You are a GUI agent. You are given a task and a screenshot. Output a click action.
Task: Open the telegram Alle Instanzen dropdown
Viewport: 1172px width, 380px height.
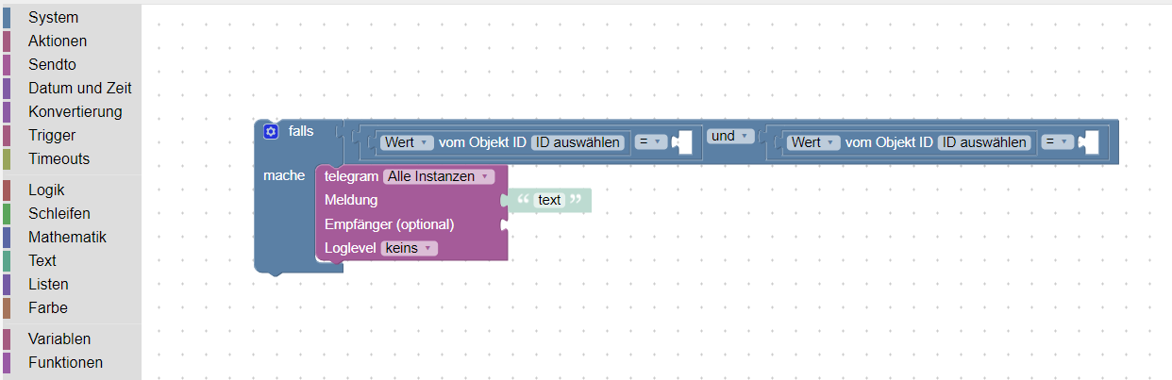438,176
